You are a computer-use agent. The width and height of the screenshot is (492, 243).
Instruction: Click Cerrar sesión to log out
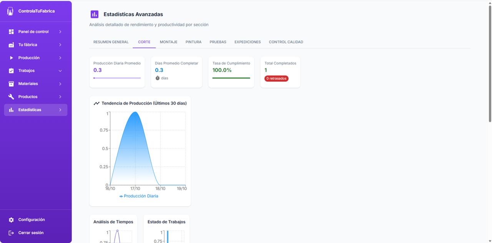coord(31,233)
